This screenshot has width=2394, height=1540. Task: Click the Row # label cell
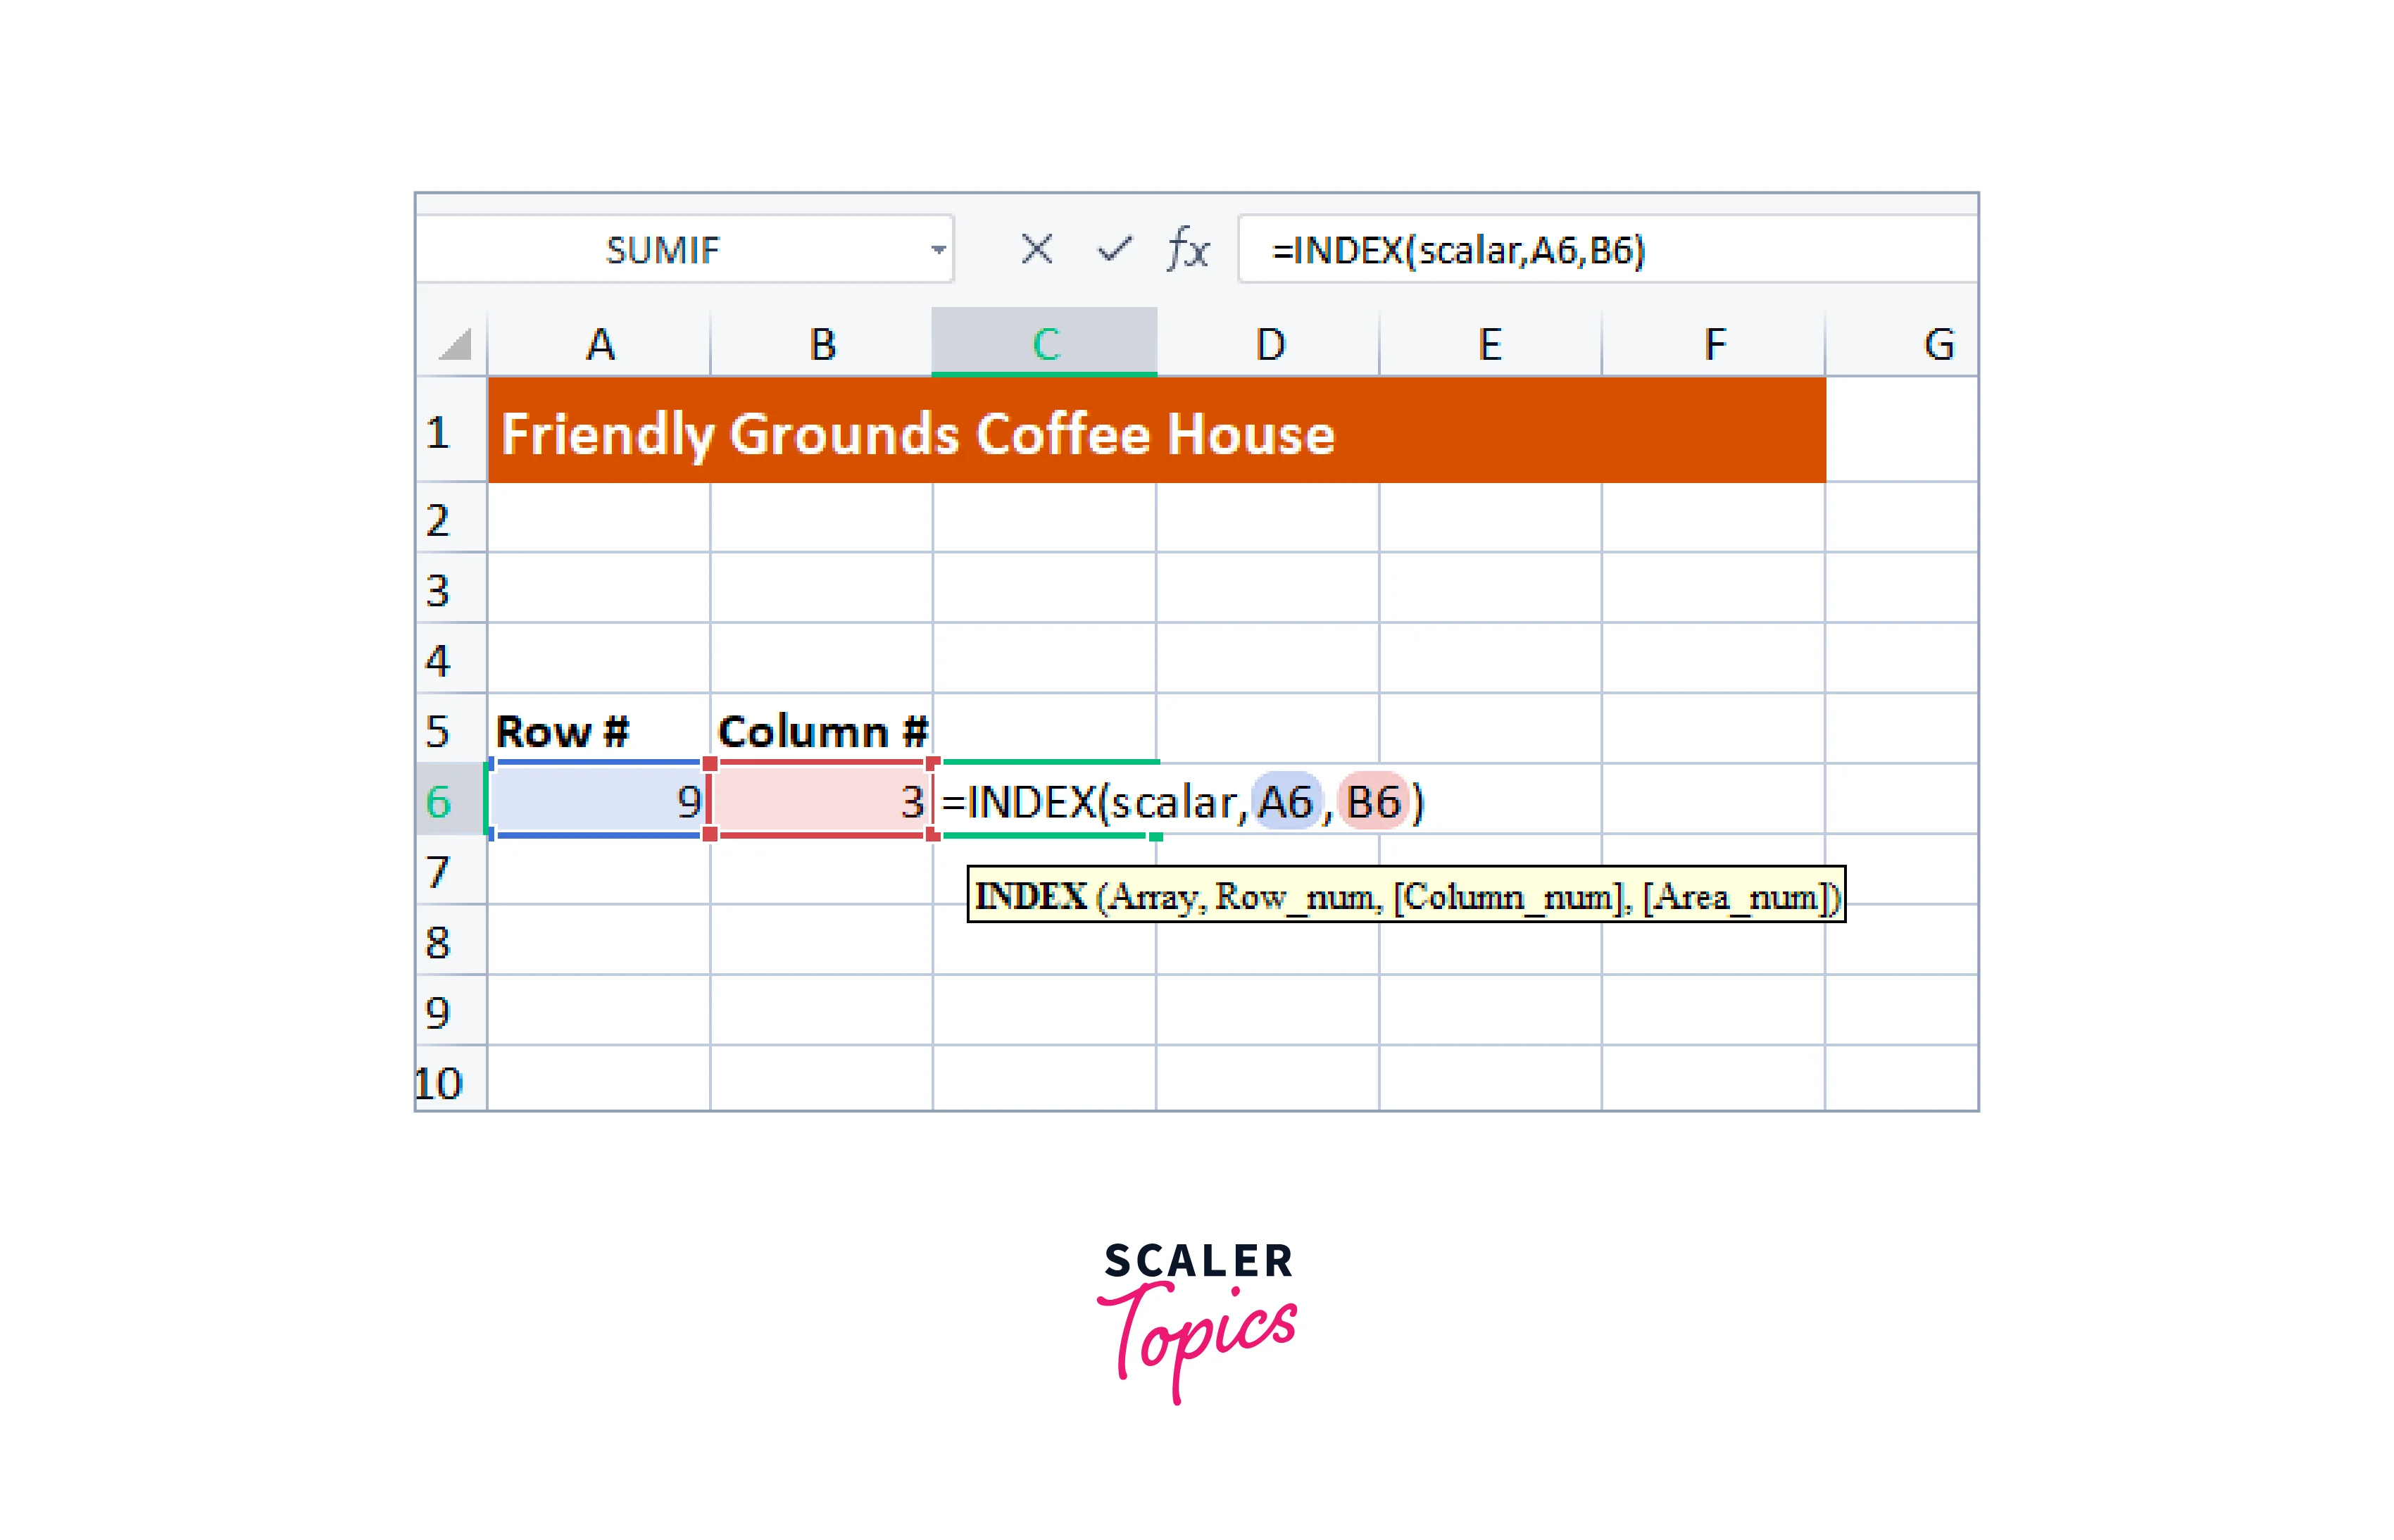563,731
